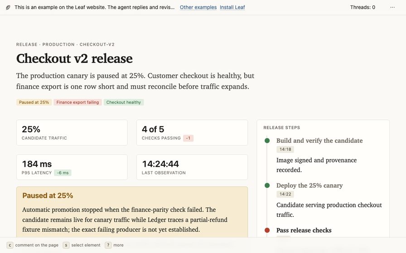Click 'Candidate serving production checkout traffic.' text
The width and height of the screenshot is (406, 253).
click(x=329, y=210)
